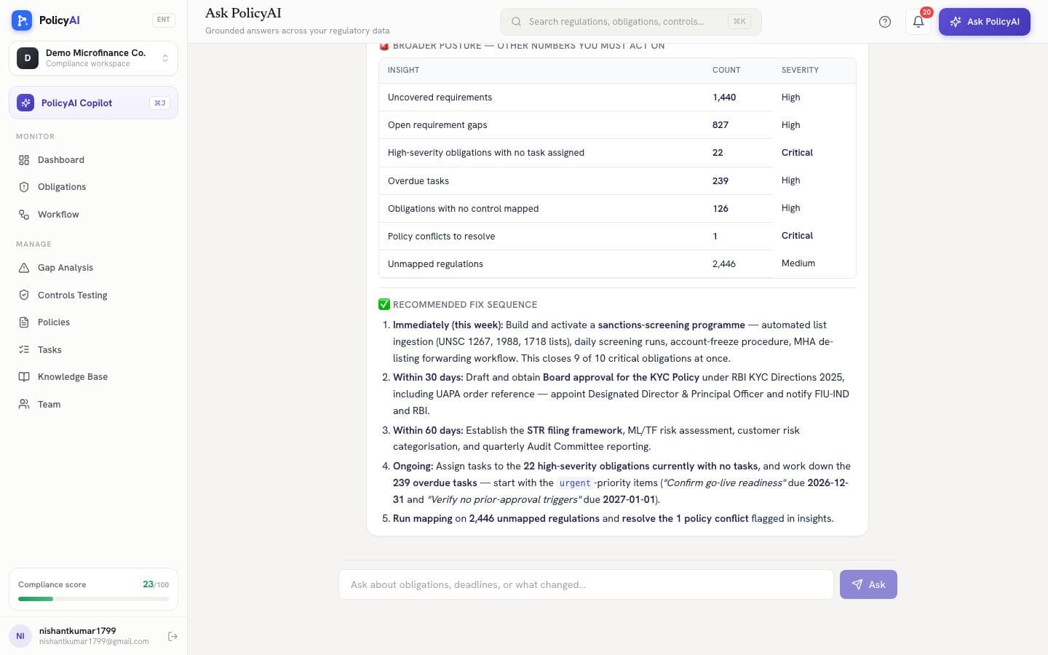Screen dimensions: 1048x655
Task: Open the Tasks menu item
Action: tap(93, 349)
